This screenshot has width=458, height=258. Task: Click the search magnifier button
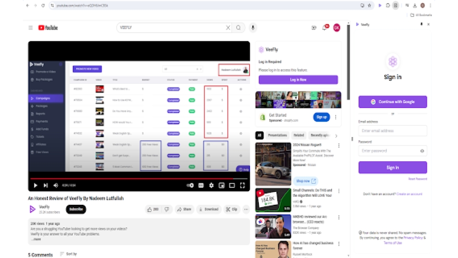[238, 27]
